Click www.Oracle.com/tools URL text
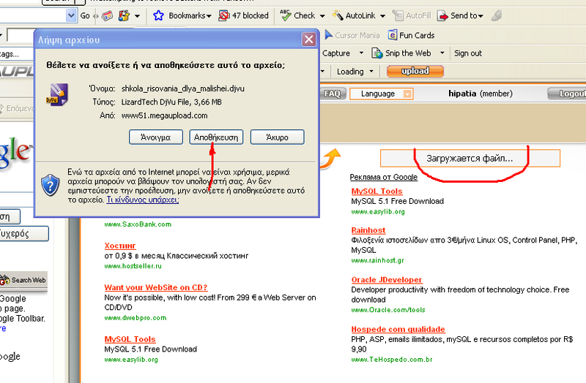 pos(388,310)
